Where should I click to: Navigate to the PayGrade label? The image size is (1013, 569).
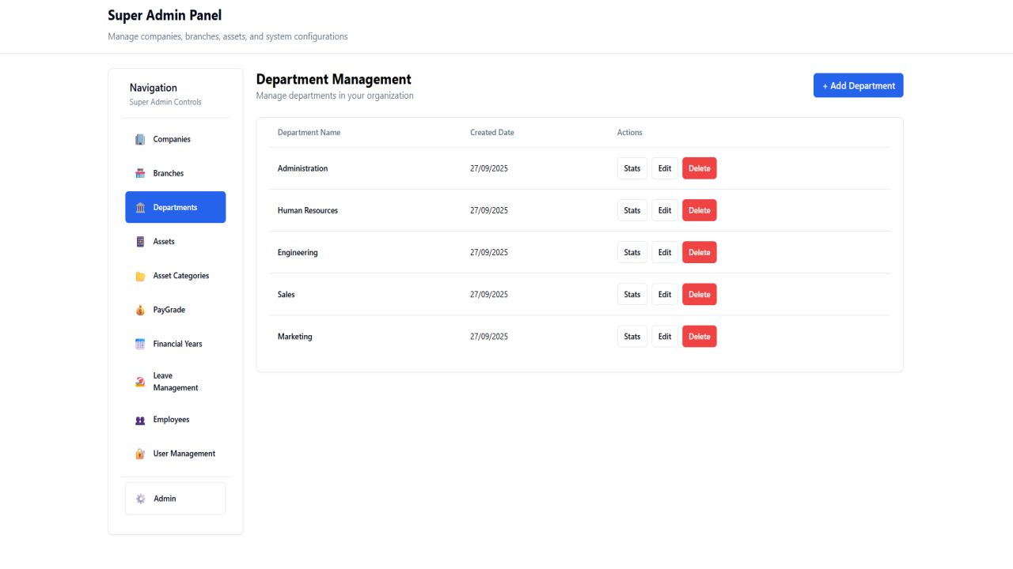(169, 310)
